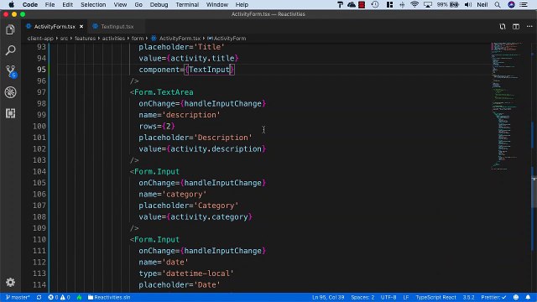Place cursor on the Form.TextArea tag
This screenshot has height=302, width=537.
(164, 92)
